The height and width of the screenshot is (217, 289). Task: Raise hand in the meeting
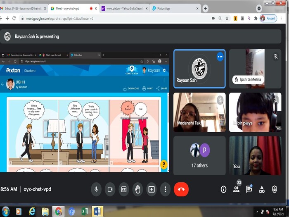tap(137, 189)
